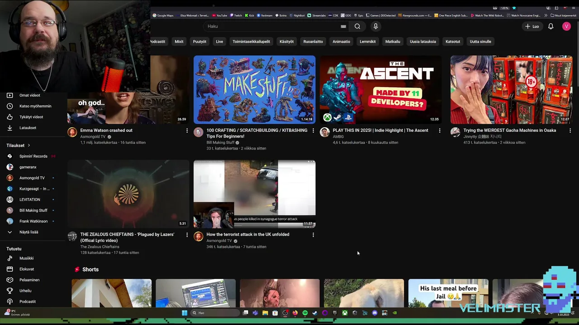579x325 pixels.
Task: Select the Uusia latauksia chip
Action: pos(423,42)
